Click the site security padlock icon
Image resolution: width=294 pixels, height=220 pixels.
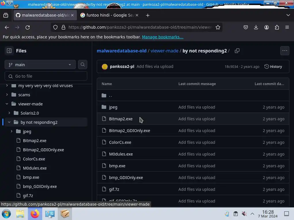(63, 27)
